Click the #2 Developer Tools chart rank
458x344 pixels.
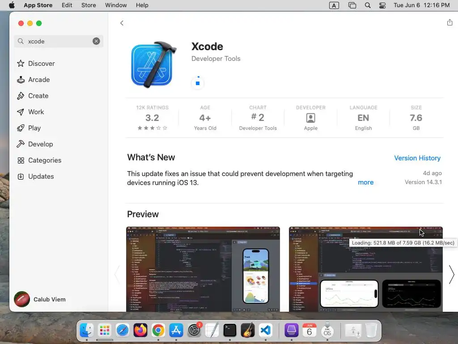[258, 118]
